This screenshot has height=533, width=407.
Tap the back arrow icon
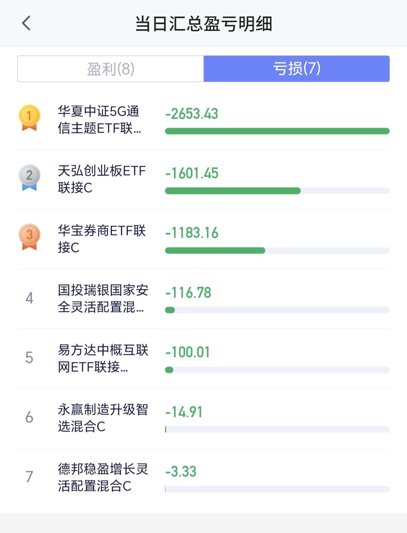[x=26, y=23]
